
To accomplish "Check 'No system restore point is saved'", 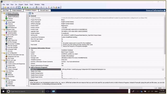I will (62, 43).
